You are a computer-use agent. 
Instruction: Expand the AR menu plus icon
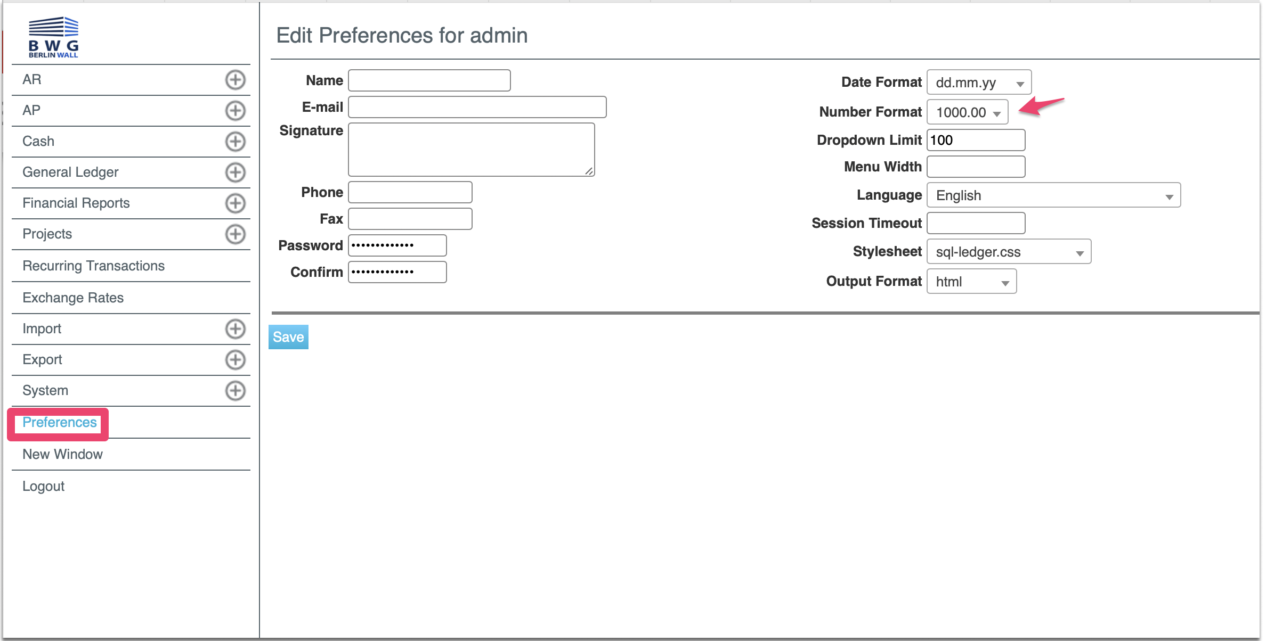coord(235,80)
